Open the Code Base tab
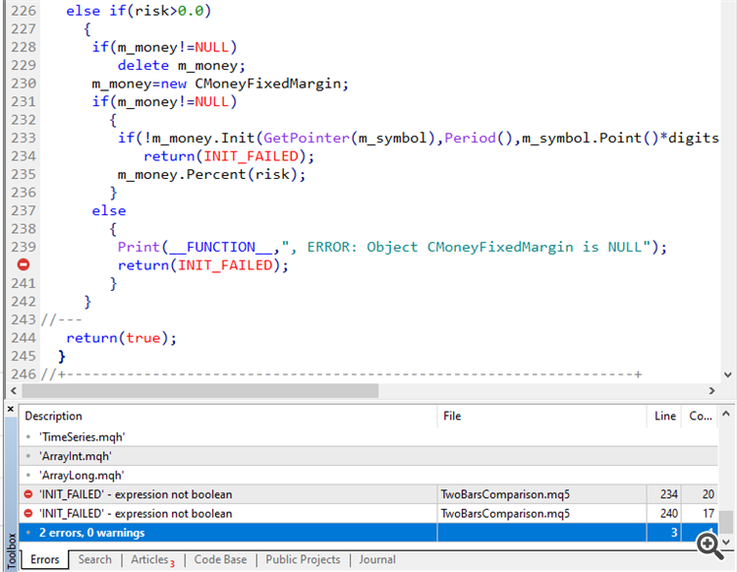The height and width of the screenshot is (572, 737). [x=220, y=559]
